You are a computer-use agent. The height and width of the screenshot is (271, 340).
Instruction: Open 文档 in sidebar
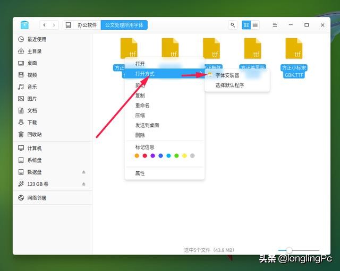tap(53, 111)
